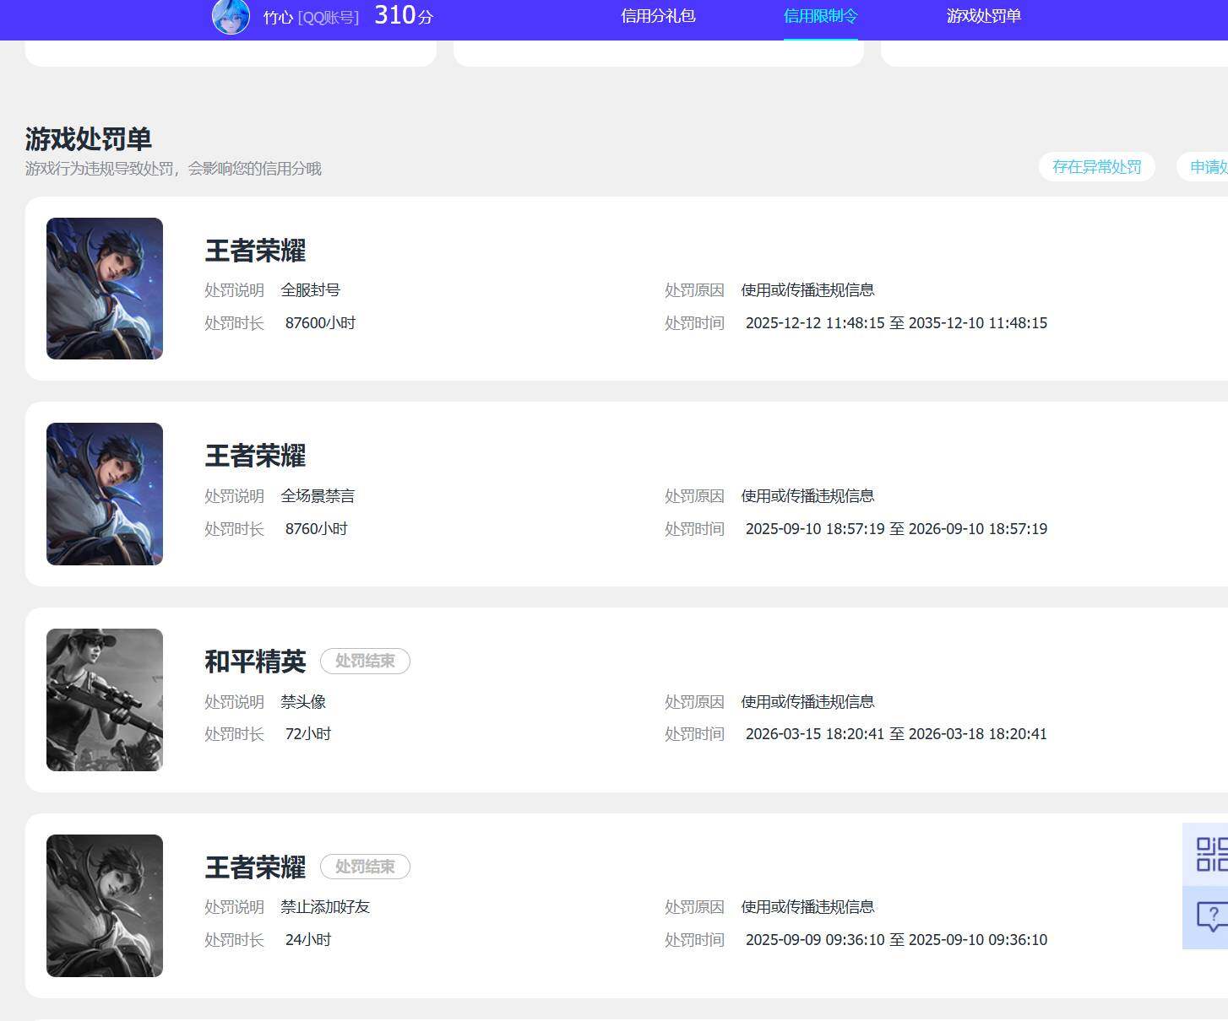Image resolution: width=1228 pixels, height=1021 pixels.
Task: Click the 24小时 duration value
Action: tap(308, 940)
